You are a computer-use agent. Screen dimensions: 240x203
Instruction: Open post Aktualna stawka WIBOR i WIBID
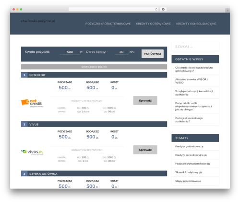pos(192,81)
